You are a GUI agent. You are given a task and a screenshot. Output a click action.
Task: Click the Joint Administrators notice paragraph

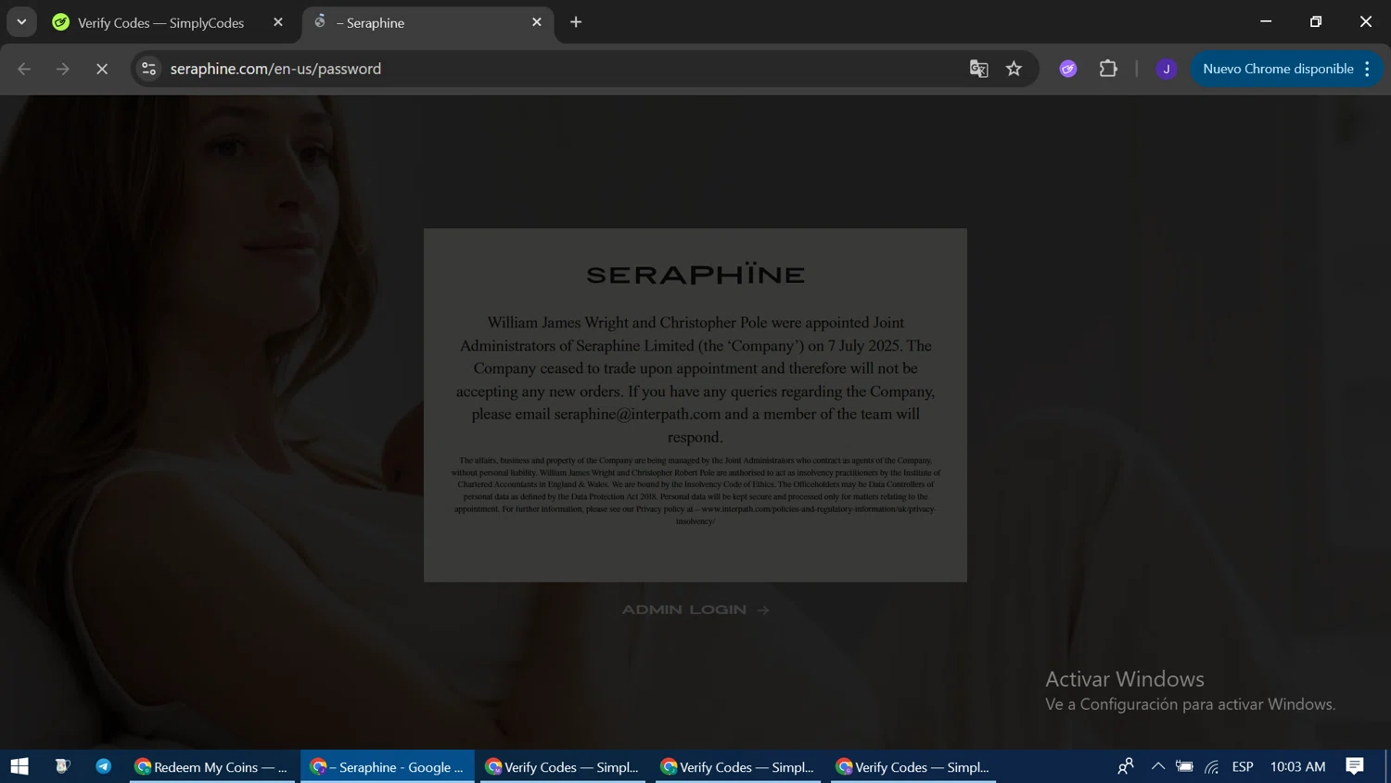(695, 379)
